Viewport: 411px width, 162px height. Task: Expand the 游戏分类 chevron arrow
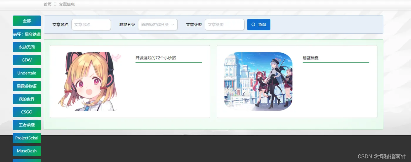(x=173, y=25)
